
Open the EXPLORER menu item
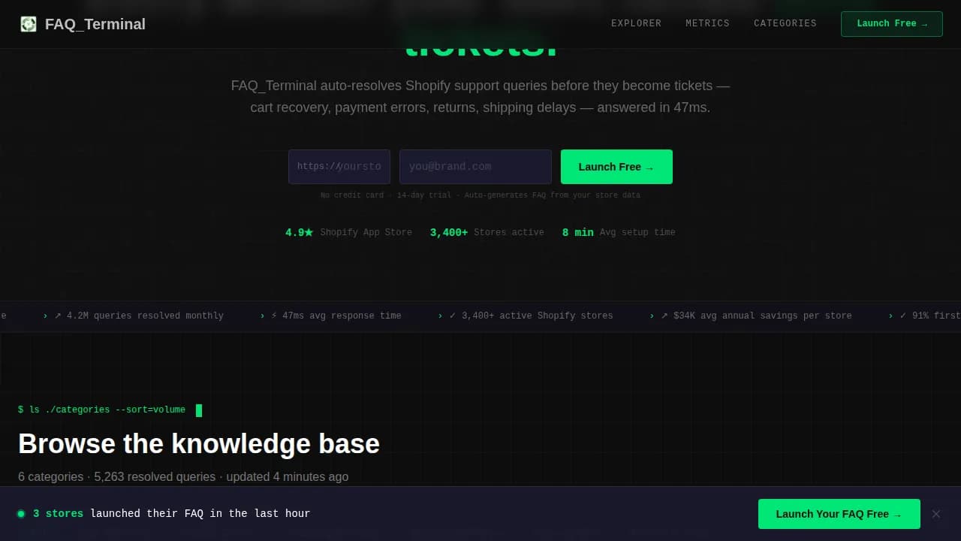pyautogui.click(x=636, y=23)
